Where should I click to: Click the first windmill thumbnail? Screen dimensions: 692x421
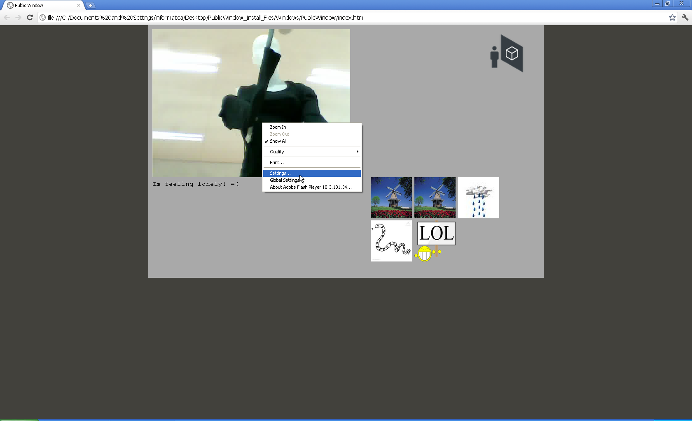391,198
